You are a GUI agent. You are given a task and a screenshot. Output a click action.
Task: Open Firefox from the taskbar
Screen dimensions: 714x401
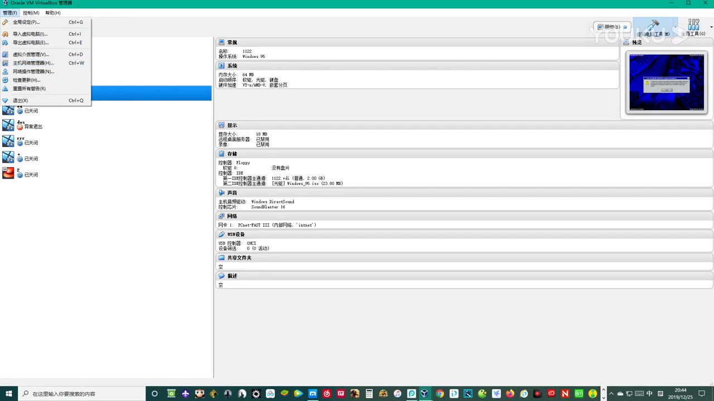tap(510, 394)
